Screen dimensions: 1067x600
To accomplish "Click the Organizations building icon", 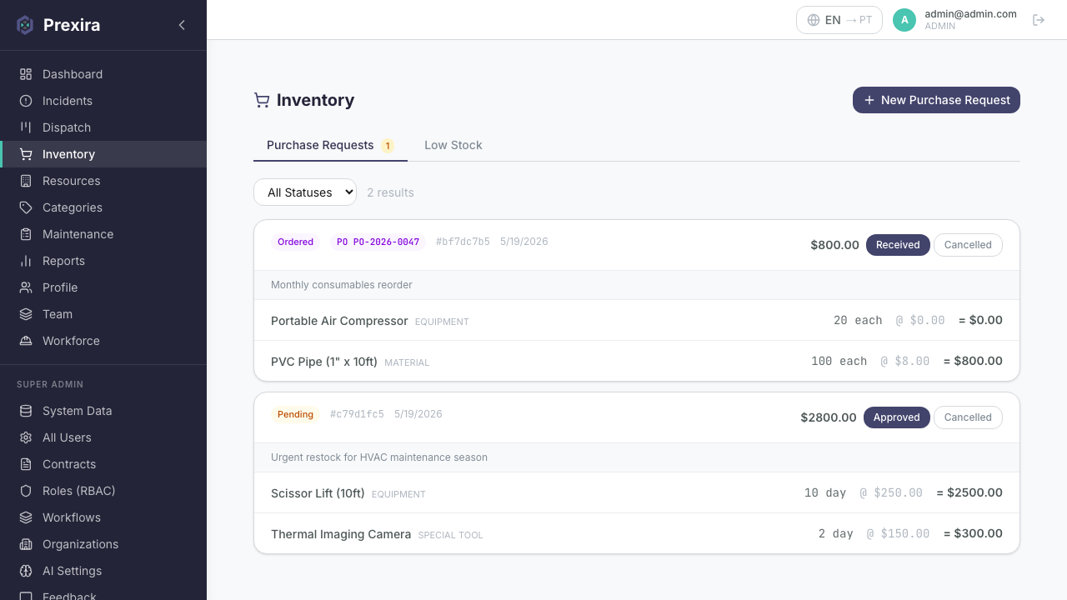I will coord(26,544).
